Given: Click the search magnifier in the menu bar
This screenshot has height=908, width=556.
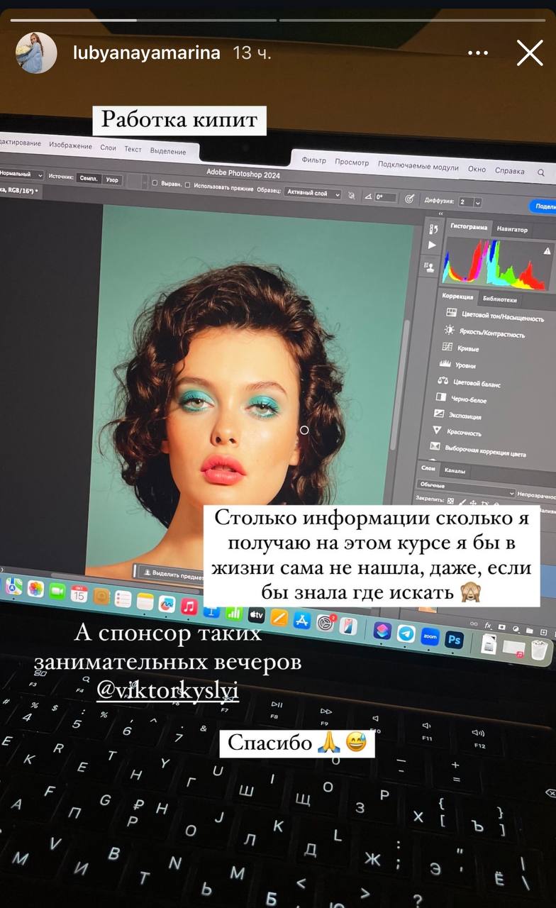Looking at the screenshot, I should tap(541, 173).
